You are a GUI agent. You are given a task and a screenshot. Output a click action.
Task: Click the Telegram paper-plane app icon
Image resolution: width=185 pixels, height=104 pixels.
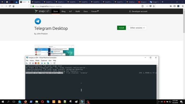[x=38, y=21]
